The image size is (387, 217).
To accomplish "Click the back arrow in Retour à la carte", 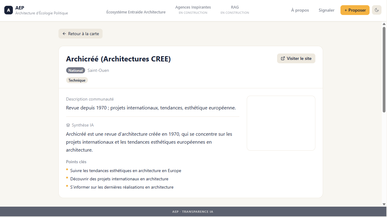I will coord(64,34).
